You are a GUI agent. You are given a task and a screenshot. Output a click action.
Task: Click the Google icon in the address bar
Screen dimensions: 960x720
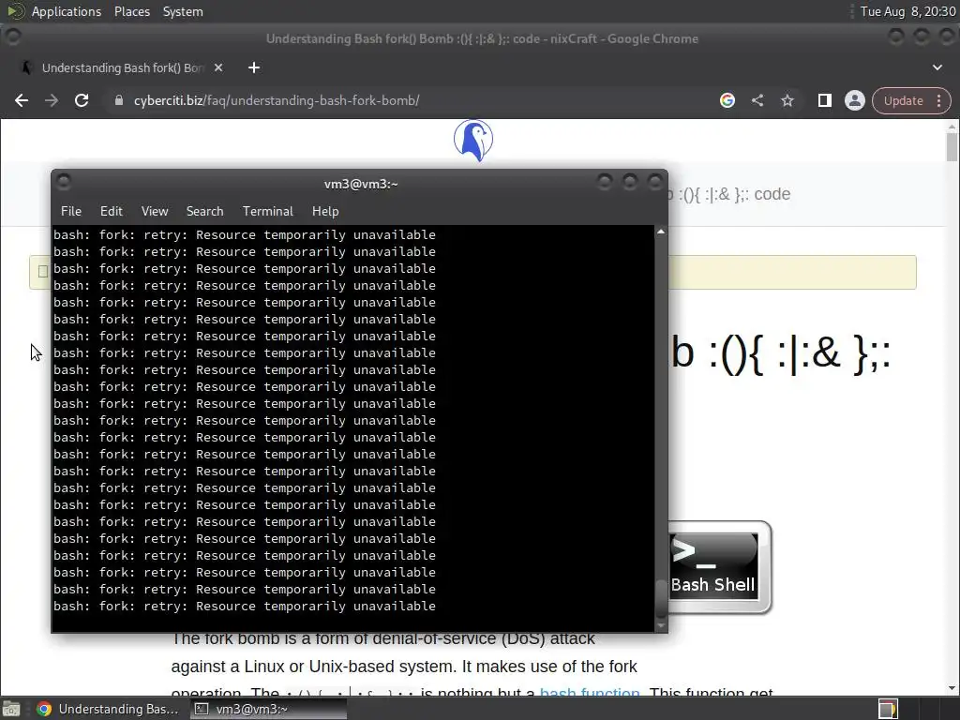(727, 100)
